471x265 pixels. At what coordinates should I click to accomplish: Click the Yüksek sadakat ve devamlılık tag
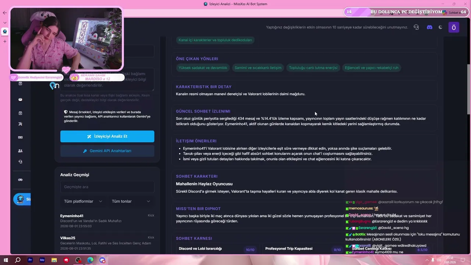point(203,68)
